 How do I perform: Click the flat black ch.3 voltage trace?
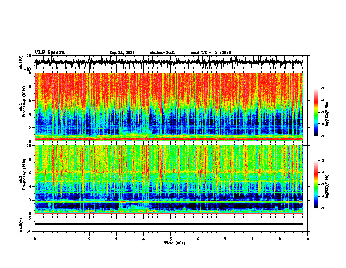click(x=168, y=224)
